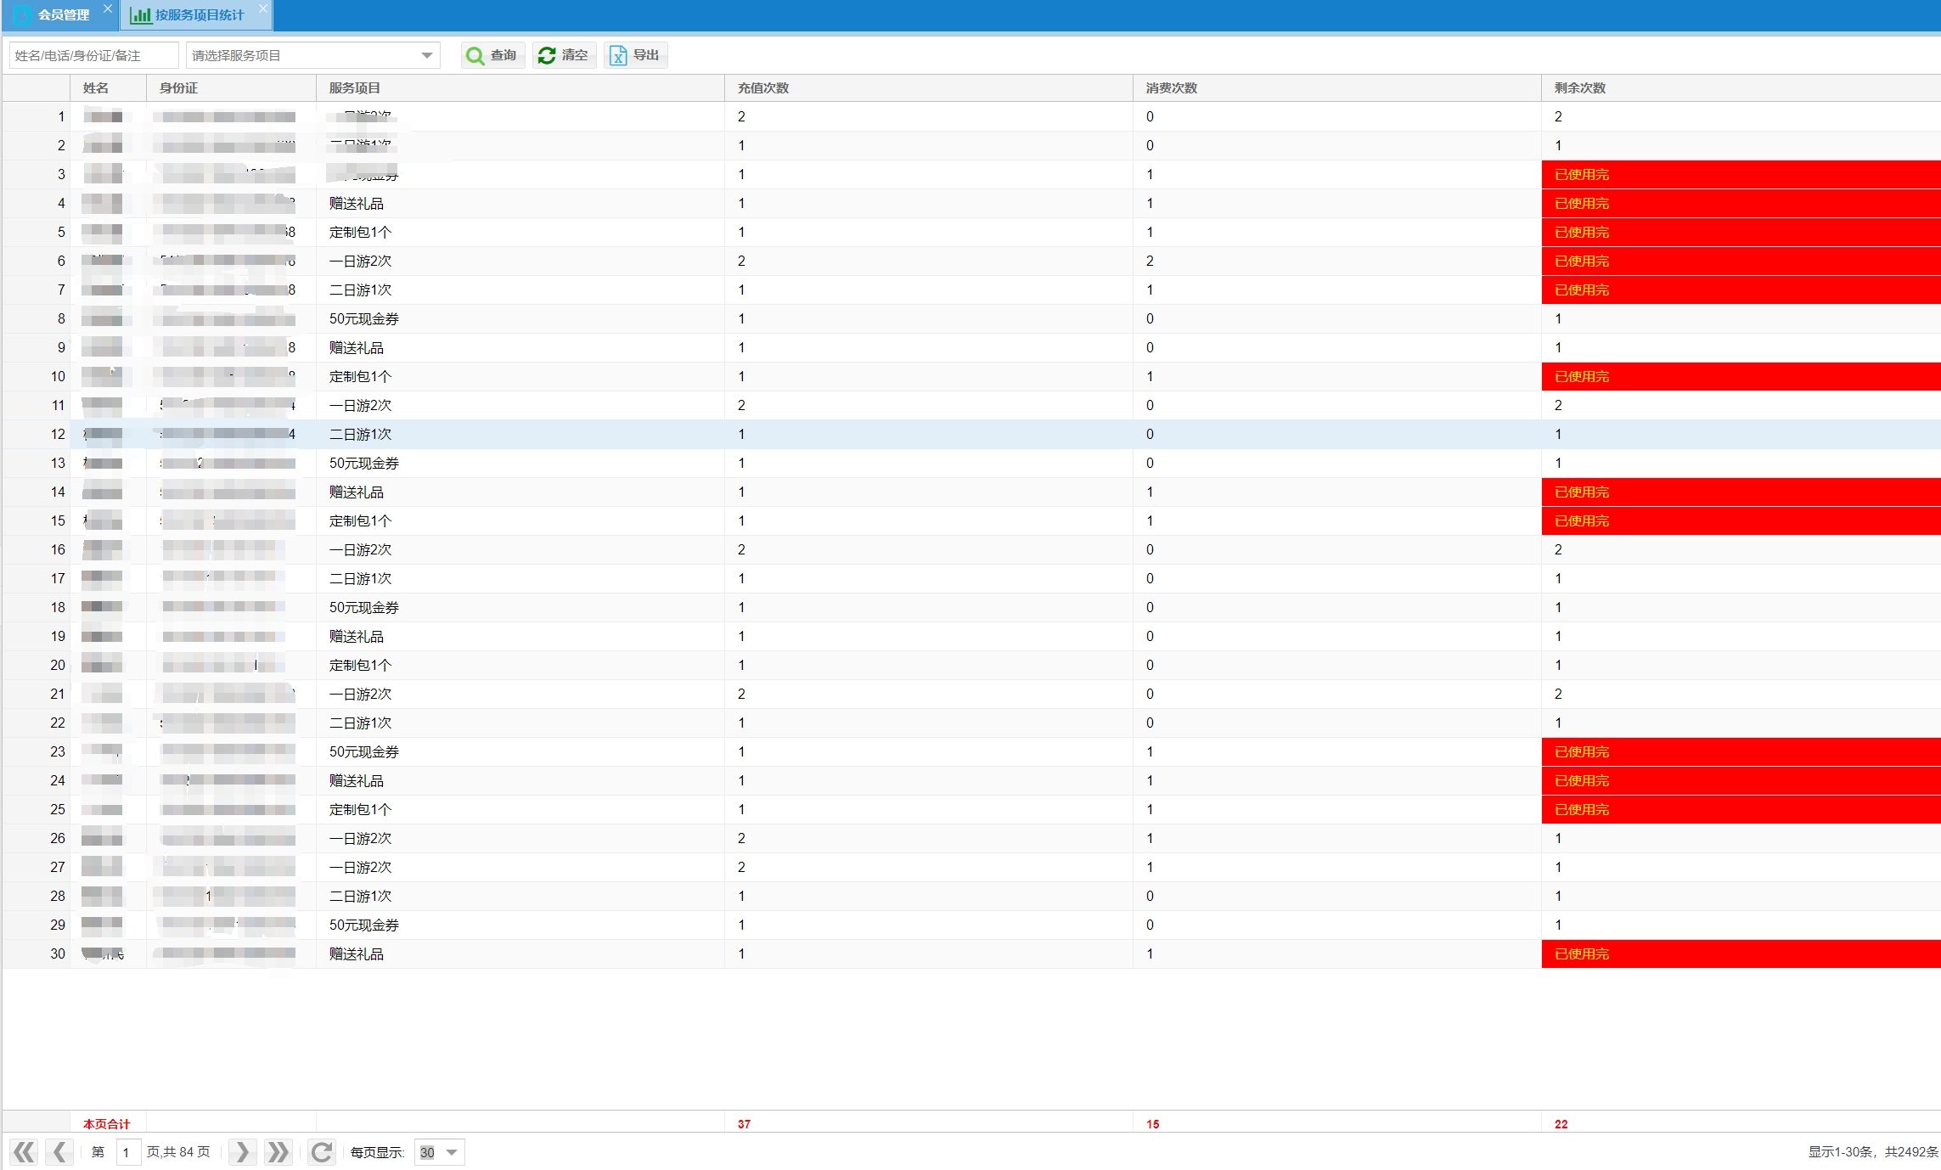Click the green refresh icon on 清空

(547, 55)
